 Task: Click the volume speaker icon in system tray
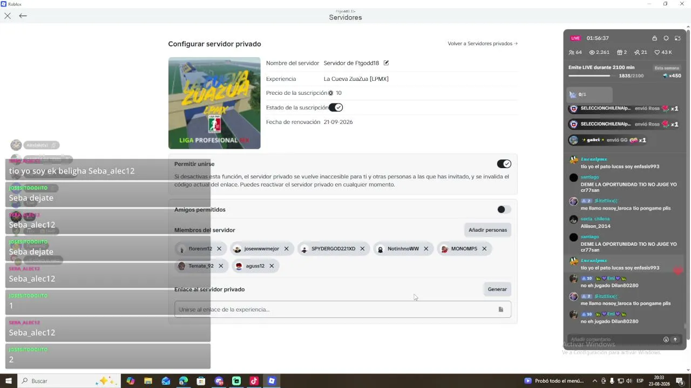629,381
